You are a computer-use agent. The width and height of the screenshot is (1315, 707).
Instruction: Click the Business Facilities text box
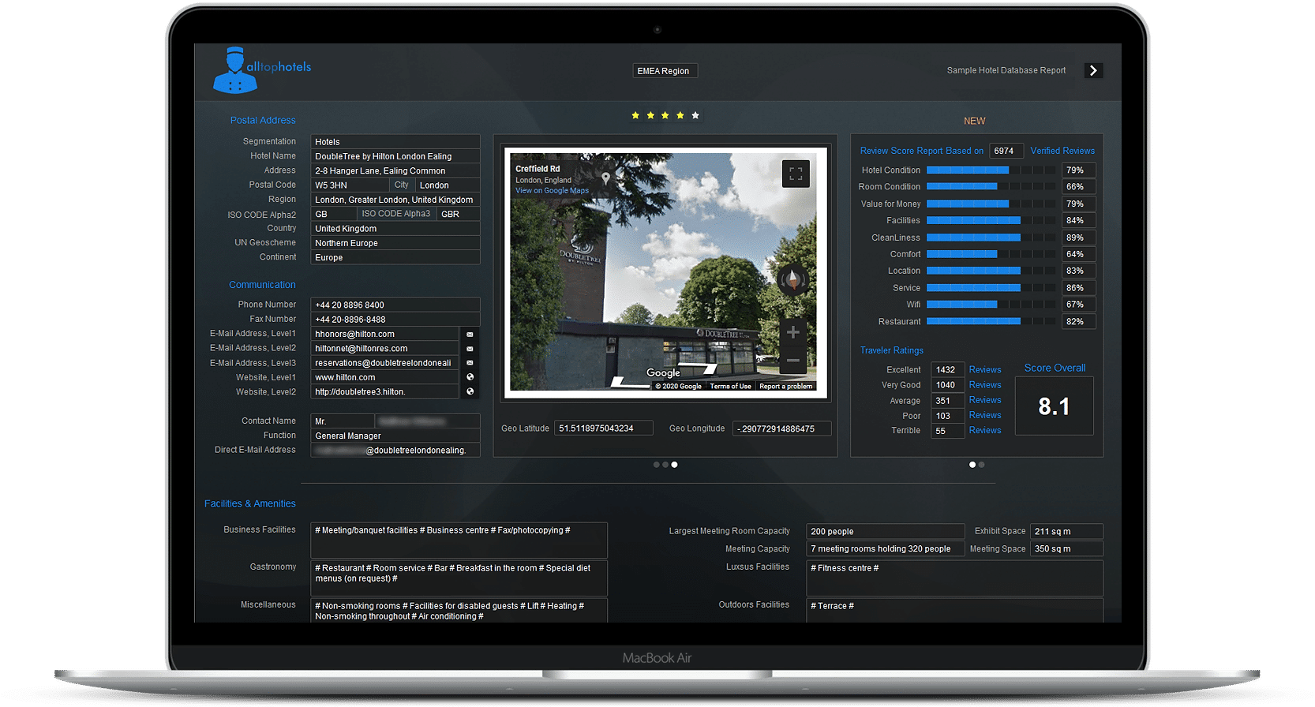(459, 540)
